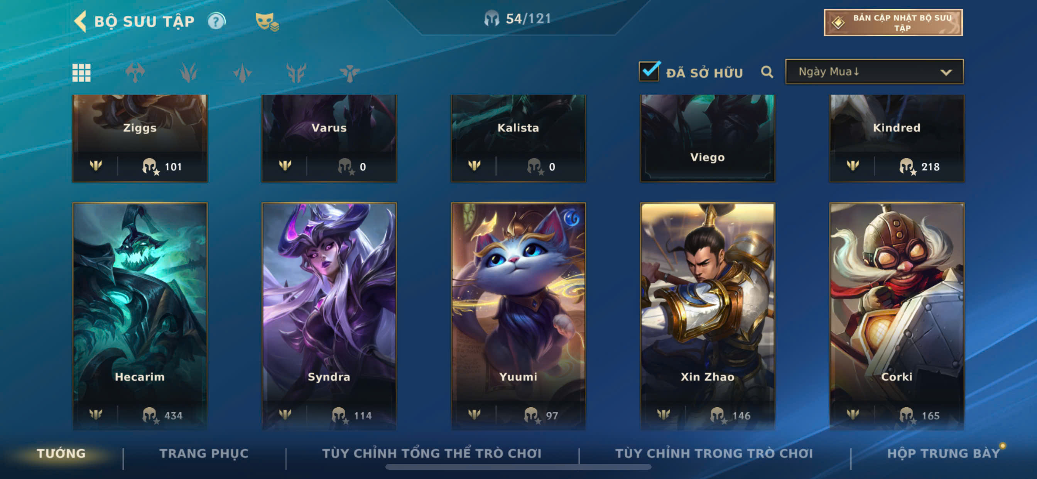
Task: Open Tùy Chỉnh Trong Trò Chơi tab
Action: [714, 453]
